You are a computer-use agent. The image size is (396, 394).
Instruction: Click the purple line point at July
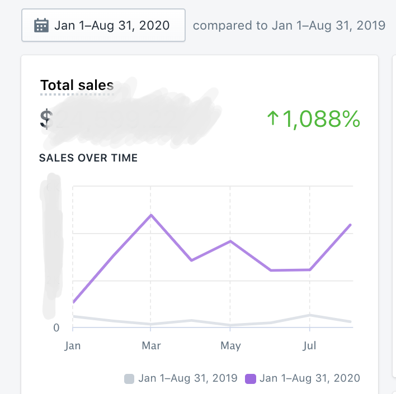[310, 270]
